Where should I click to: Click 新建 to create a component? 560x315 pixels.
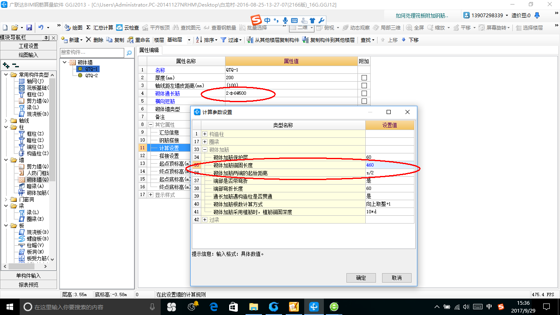pyautogui.click(x=72, y=40)
